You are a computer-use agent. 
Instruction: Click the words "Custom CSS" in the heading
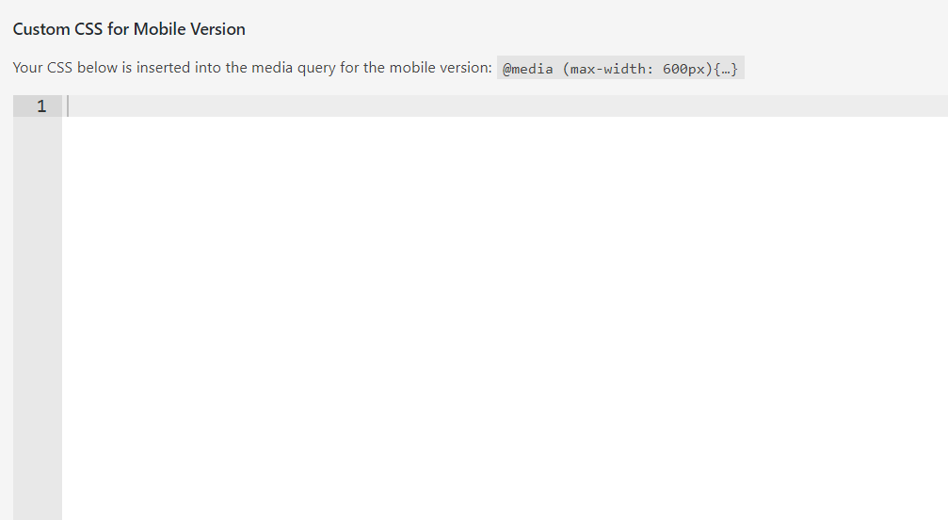pyautogui.click(x=57, y=29)
